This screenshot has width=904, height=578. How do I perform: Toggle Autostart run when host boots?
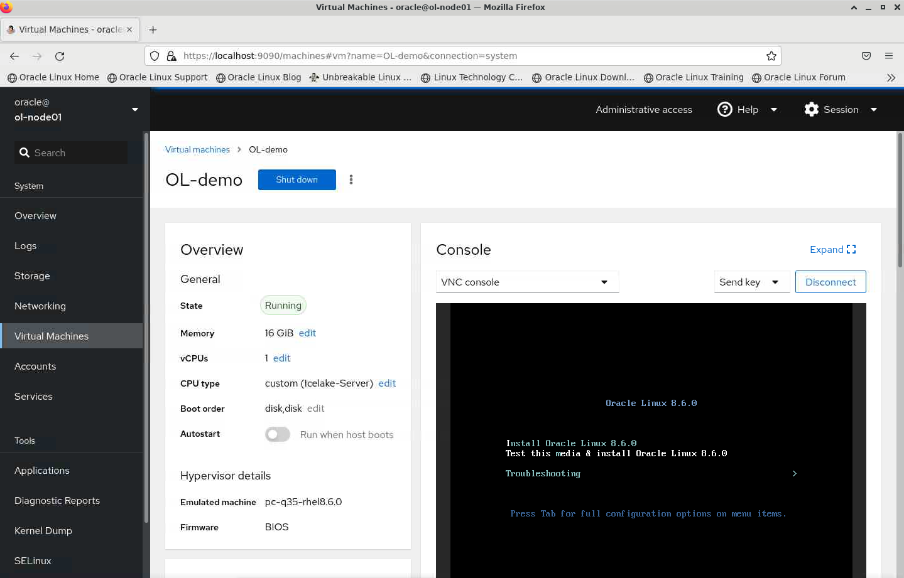point(277,434)
